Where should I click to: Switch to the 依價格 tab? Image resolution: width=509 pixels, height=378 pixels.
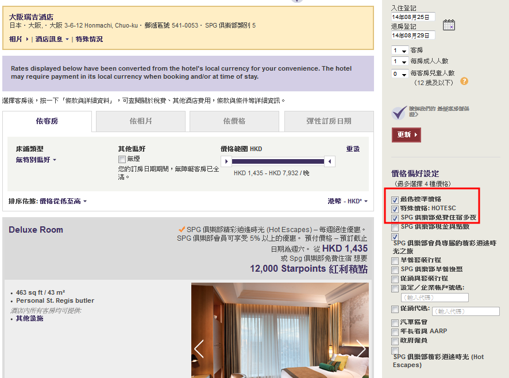click(x=234, y=121)
